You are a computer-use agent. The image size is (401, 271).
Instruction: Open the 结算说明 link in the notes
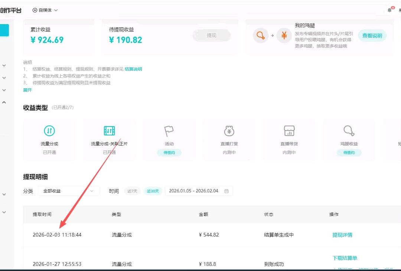133,69
